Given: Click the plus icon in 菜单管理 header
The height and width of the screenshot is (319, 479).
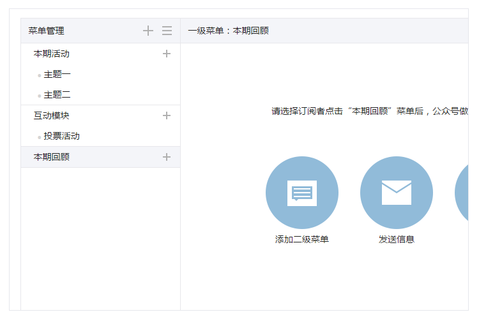Looking at the screenshot, I should (148, 31).
